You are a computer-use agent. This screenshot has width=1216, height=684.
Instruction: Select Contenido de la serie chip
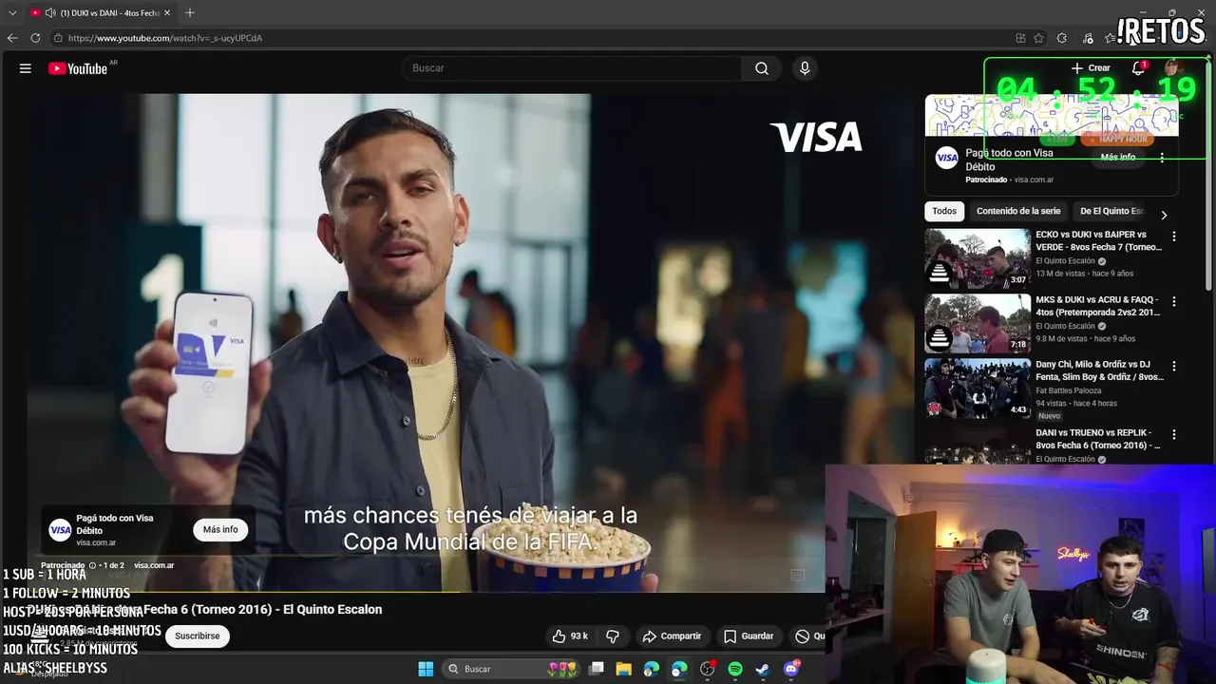pyautogui.click(x=1018, y=212)
